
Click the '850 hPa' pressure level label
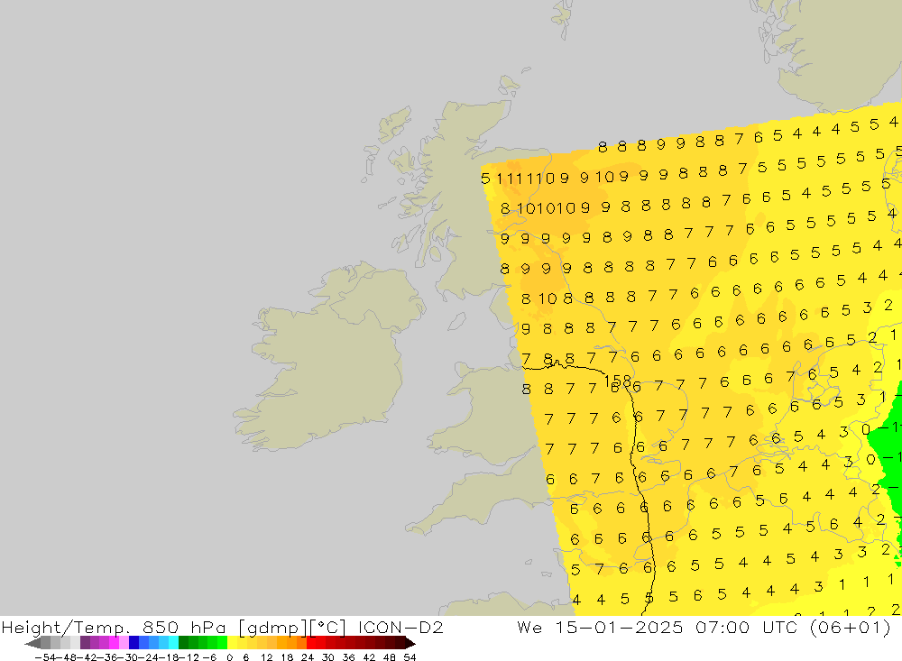[184, 627]
